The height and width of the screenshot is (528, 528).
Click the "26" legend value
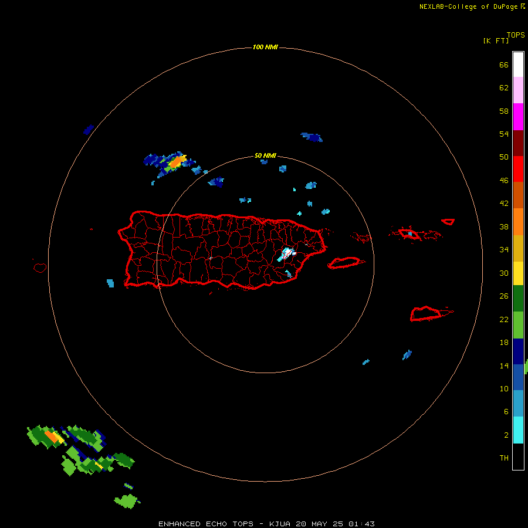point(504,296)
